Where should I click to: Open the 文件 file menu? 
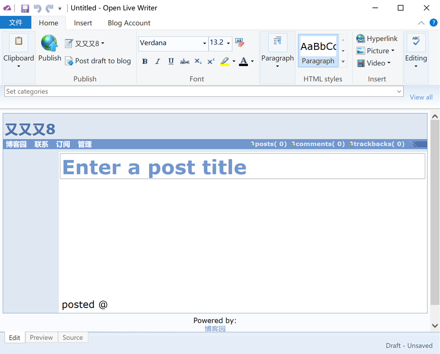16,23
